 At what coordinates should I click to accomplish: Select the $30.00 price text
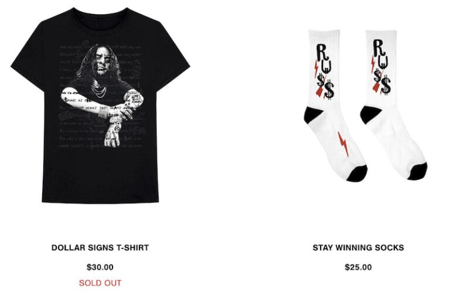tap(100, 267)
